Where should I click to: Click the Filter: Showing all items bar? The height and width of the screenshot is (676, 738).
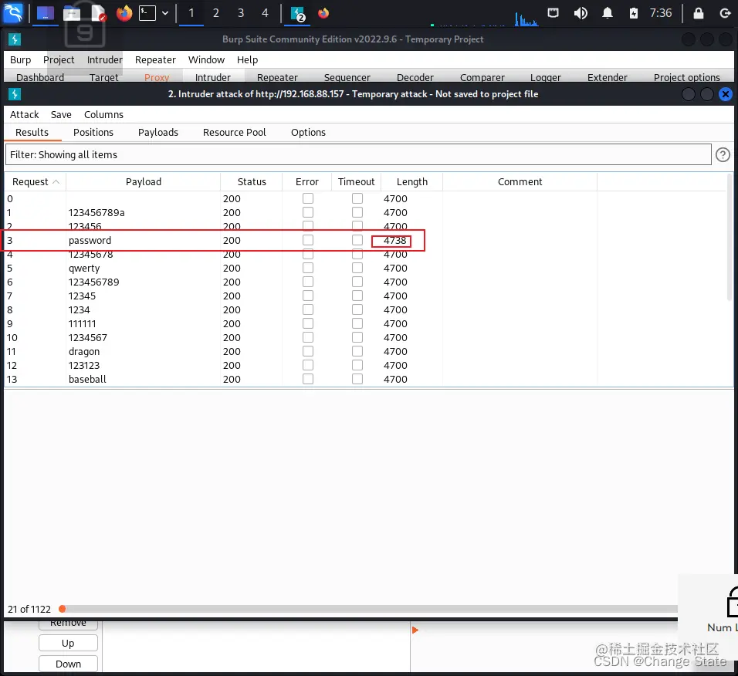tap(358, 154)
